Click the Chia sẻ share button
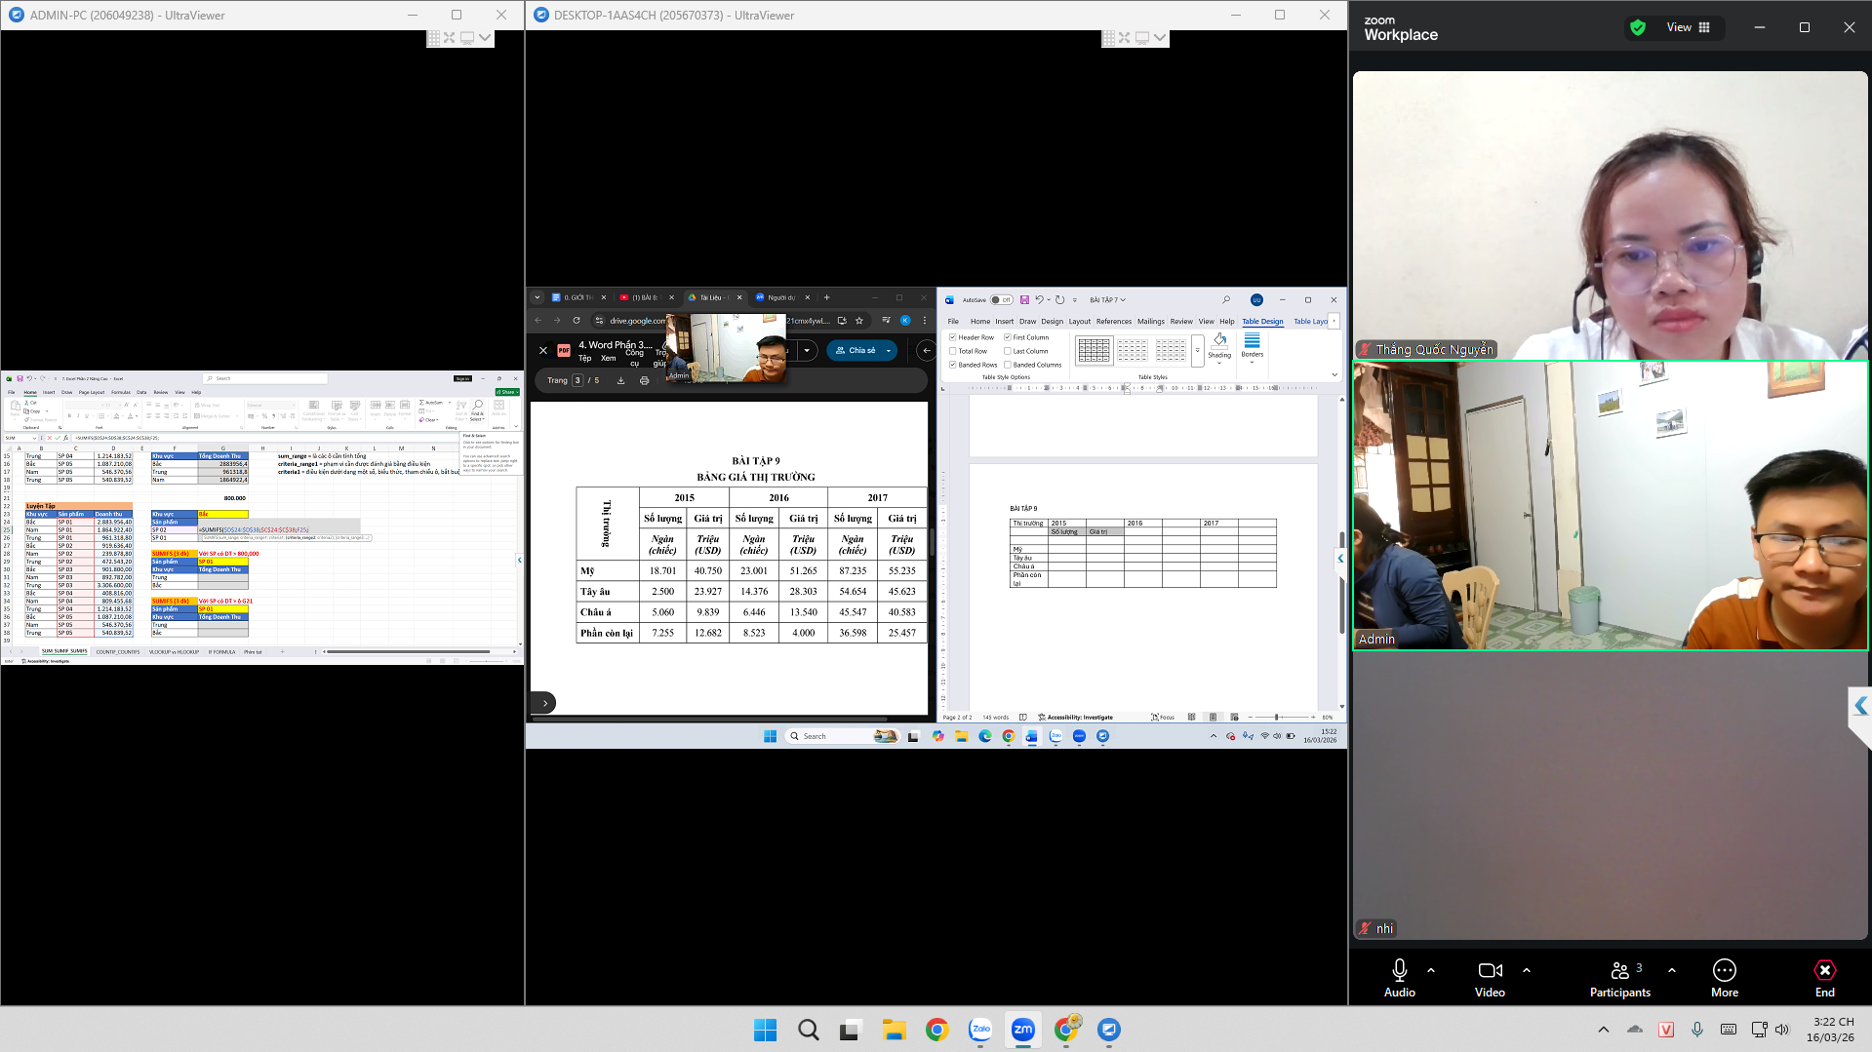Image resolution: width=1872 pixels, height=1052 pixels. tap(856, 350)
